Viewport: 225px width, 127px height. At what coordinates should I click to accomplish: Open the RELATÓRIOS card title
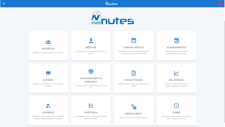click(176, 80)
